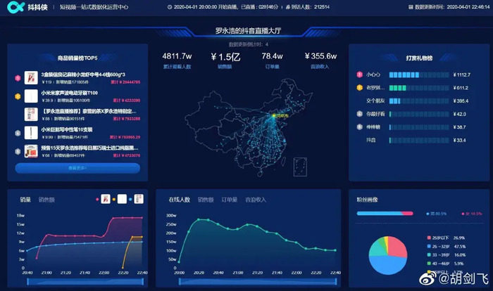
Task: Click the zoom slider below online viewers chart
Action: 258,282
